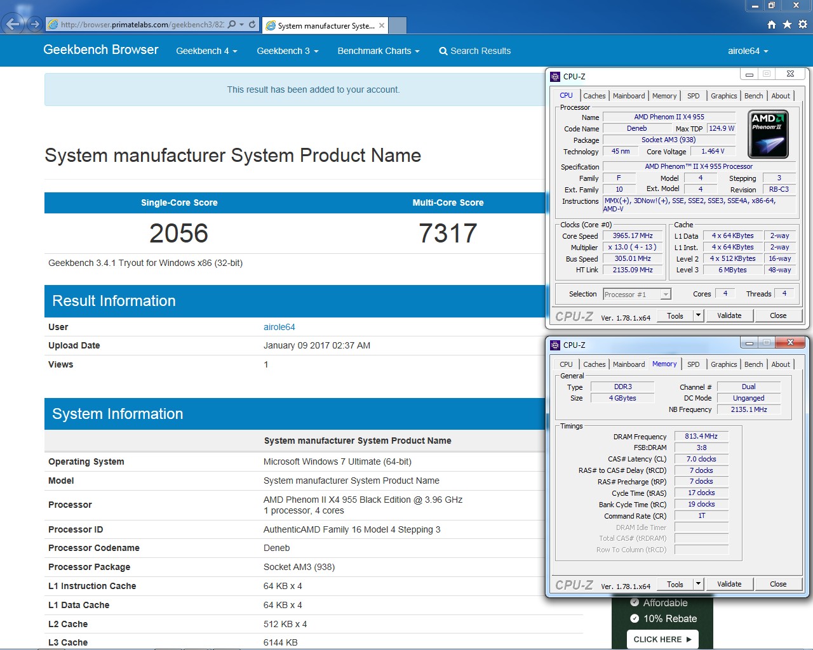Open the airole64 account dropdown
Screen dimensions: 813x650
(748, 51)
